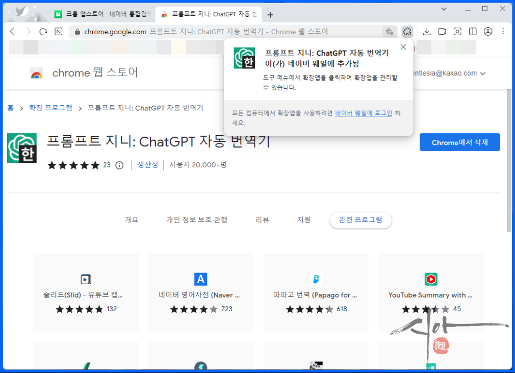Open the 개인 정보 보호 관행 tab
This screenshot has width=515, height=373.
[x=197, y=219]
